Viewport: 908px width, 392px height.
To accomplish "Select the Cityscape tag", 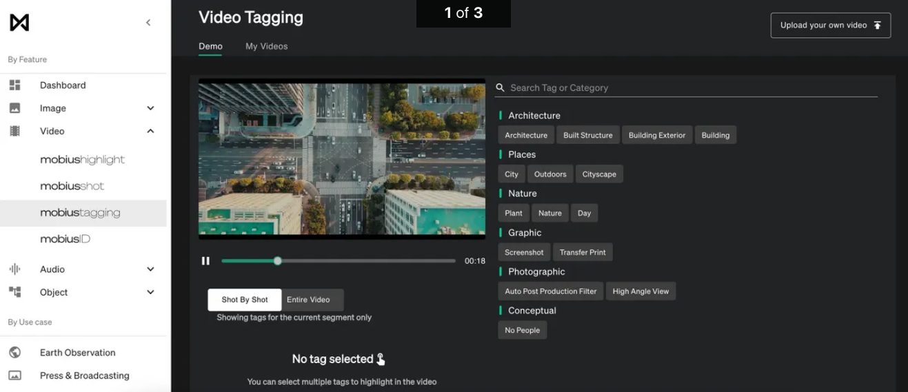I will coord(599,174).
